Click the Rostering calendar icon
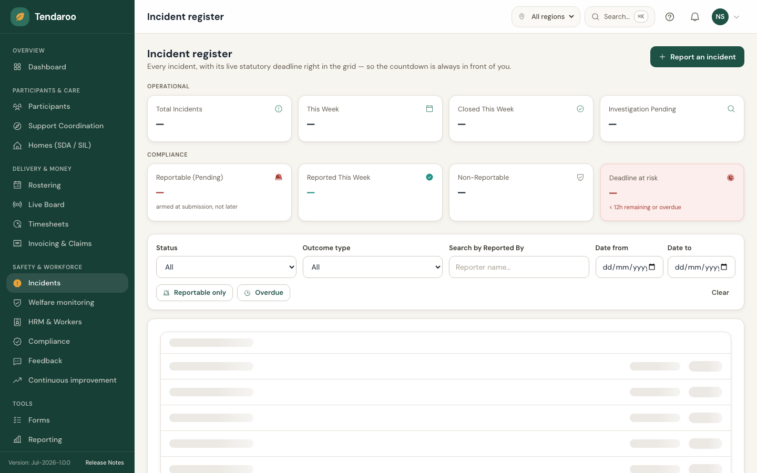757x473 pixels. (x=17, y=185)
